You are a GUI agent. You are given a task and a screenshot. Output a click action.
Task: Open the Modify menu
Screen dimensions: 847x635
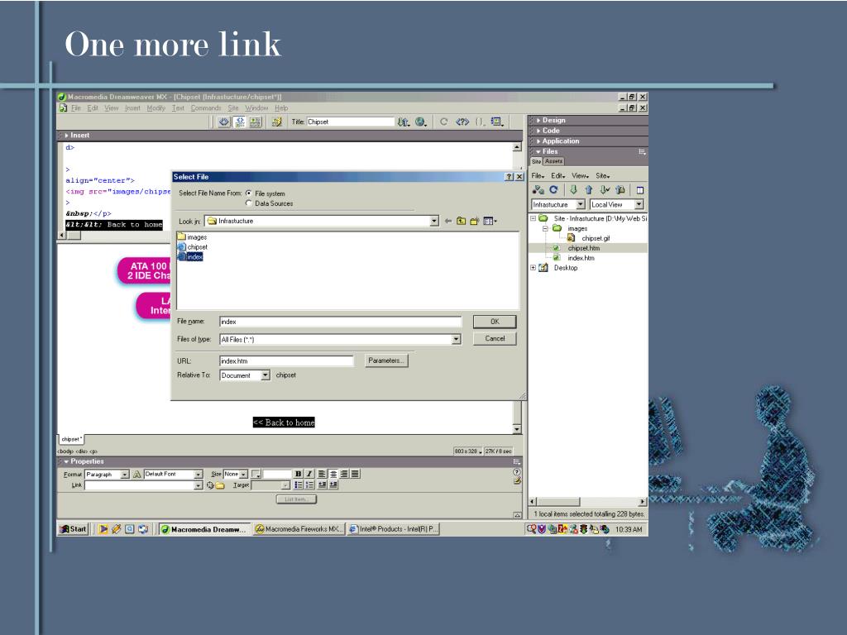156,108
